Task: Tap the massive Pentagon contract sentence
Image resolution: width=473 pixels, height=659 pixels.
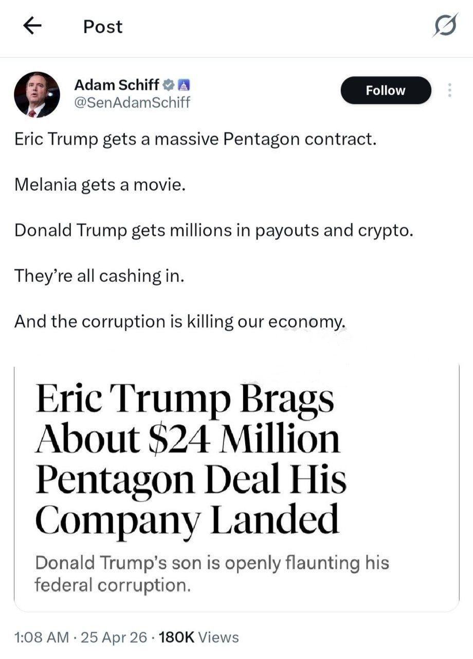Action: [195, 140]
